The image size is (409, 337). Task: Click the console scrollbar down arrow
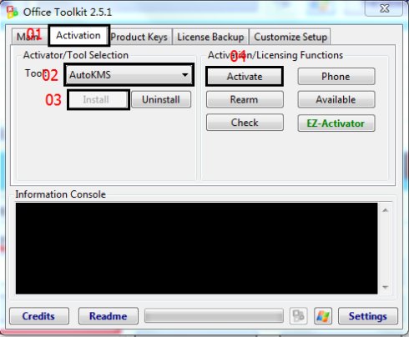tap(385, 287)
